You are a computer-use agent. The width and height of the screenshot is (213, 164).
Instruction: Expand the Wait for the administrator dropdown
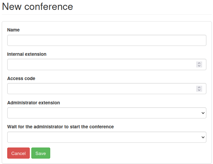(102, 137)
